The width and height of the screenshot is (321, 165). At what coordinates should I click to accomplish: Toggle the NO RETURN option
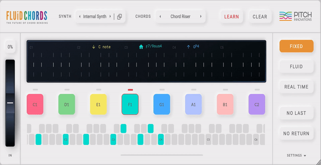coord(296,133)
